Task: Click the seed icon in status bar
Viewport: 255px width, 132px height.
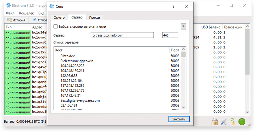Action: 233,122
